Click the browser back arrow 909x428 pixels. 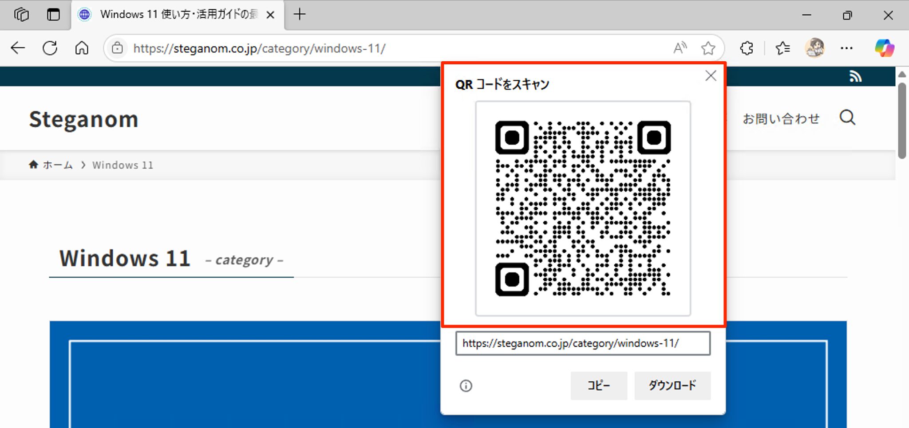(18, 48)
